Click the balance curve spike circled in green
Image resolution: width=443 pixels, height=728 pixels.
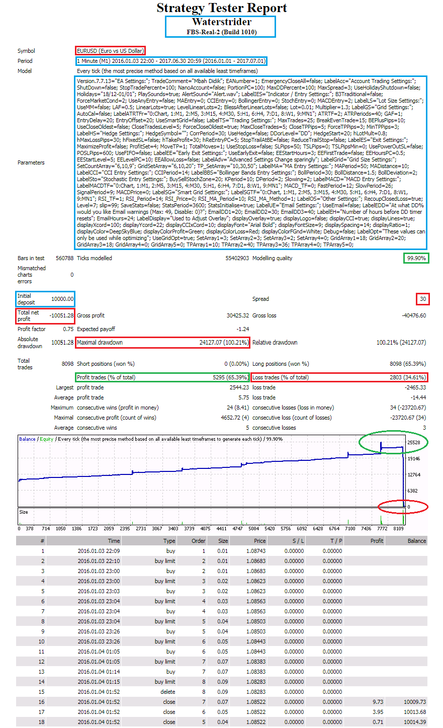tap(393, 443)
